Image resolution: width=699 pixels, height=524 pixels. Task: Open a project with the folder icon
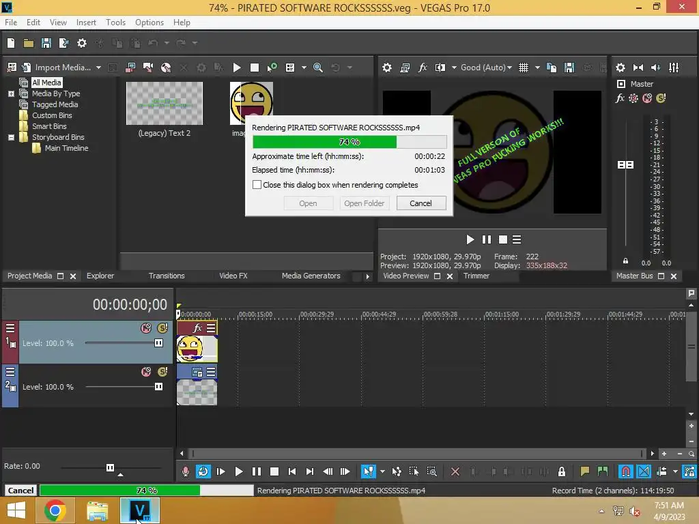coord(29,43)
